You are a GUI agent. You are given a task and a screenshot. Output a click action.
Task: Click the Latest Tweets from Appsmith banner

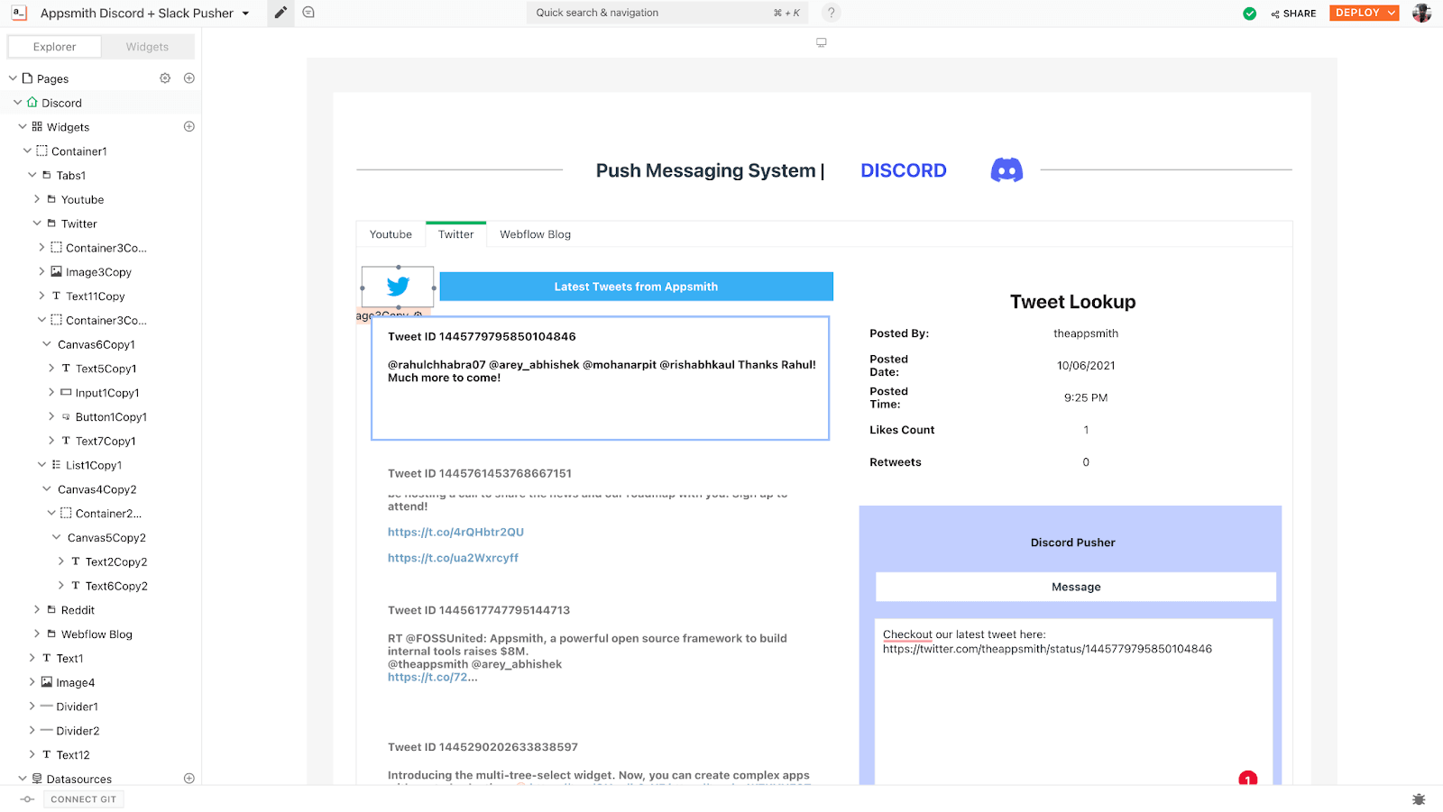(x=636, y=287)
